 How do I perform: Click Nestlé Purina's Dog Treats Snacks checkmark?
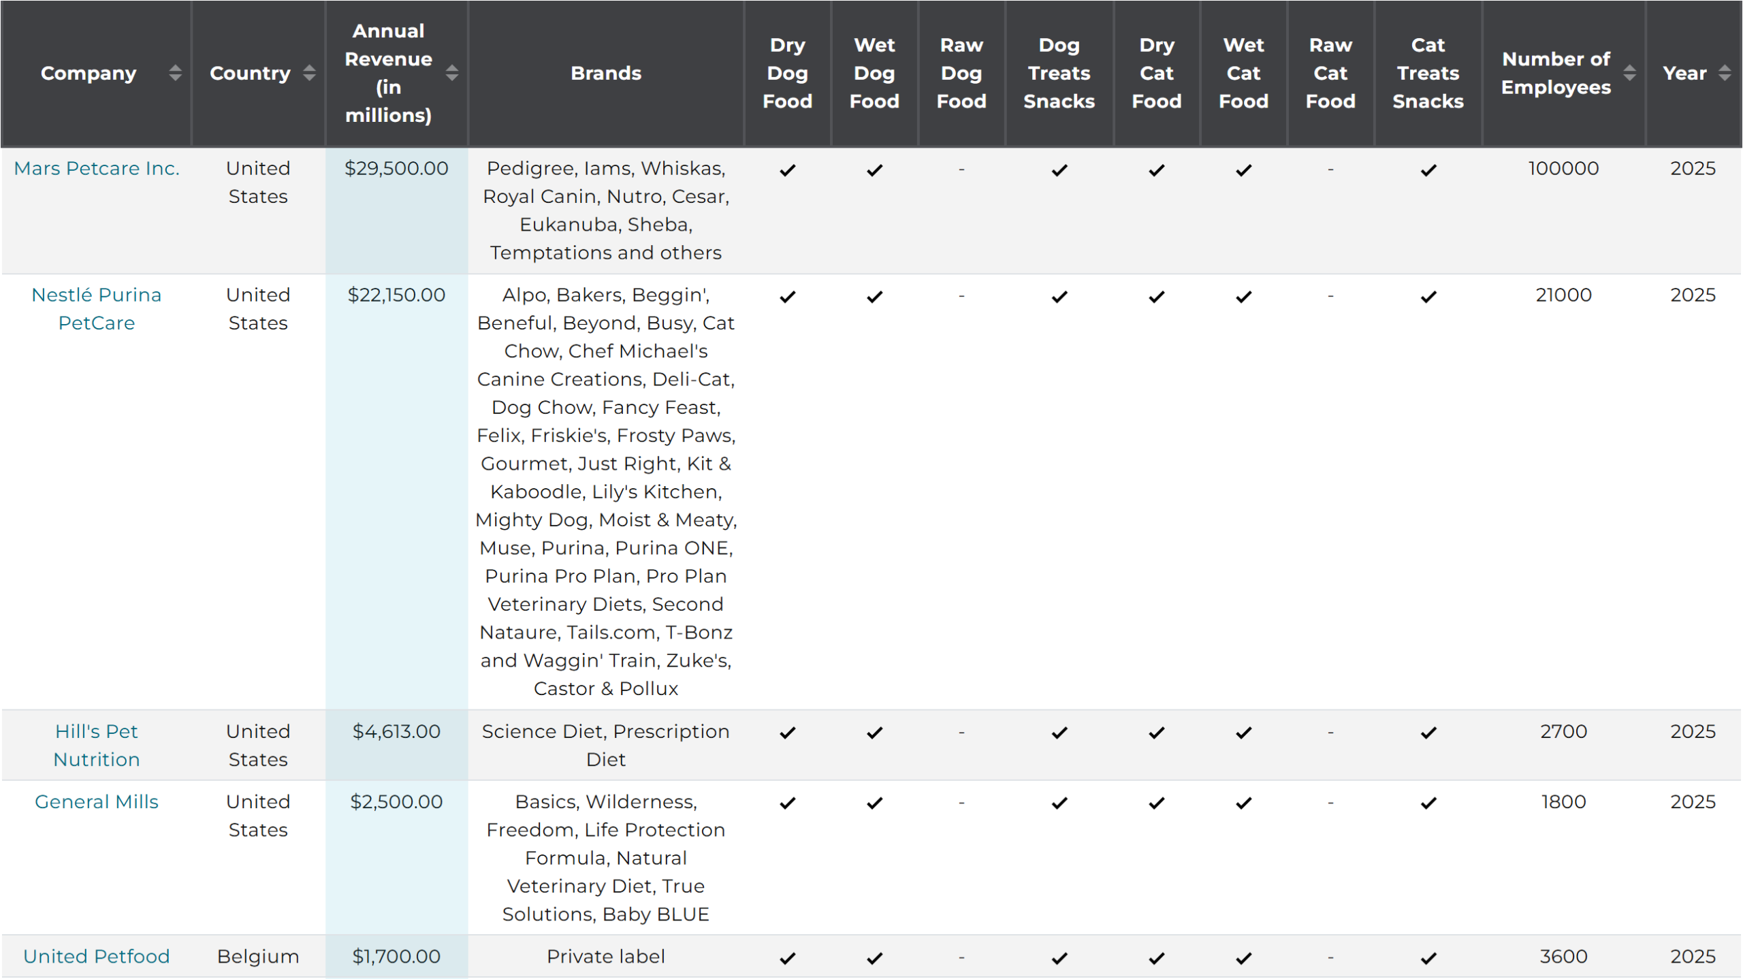coord(1059,297)
